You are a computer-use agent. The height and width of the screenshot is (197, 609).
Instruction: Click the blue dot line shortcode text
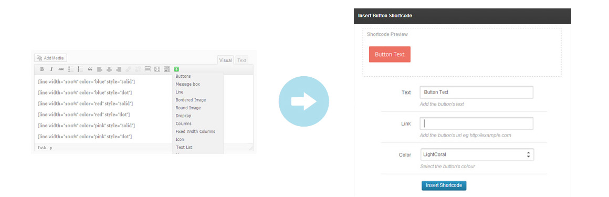coord(85,92)
